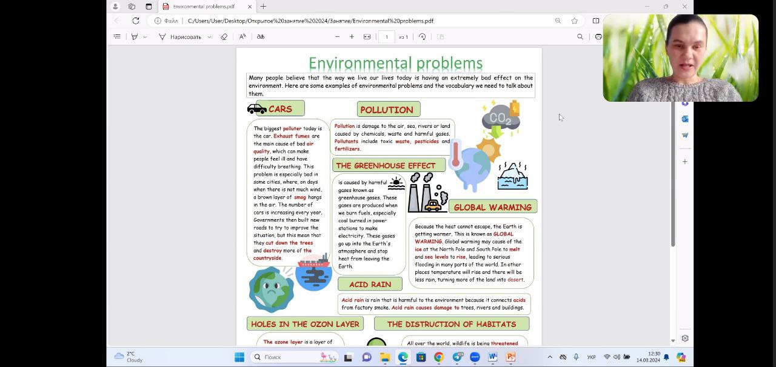This screenshot has width=776, height=367.
Task: Open address bar zoom indicator
Action: pyautogui.click(x=558, y=21)
